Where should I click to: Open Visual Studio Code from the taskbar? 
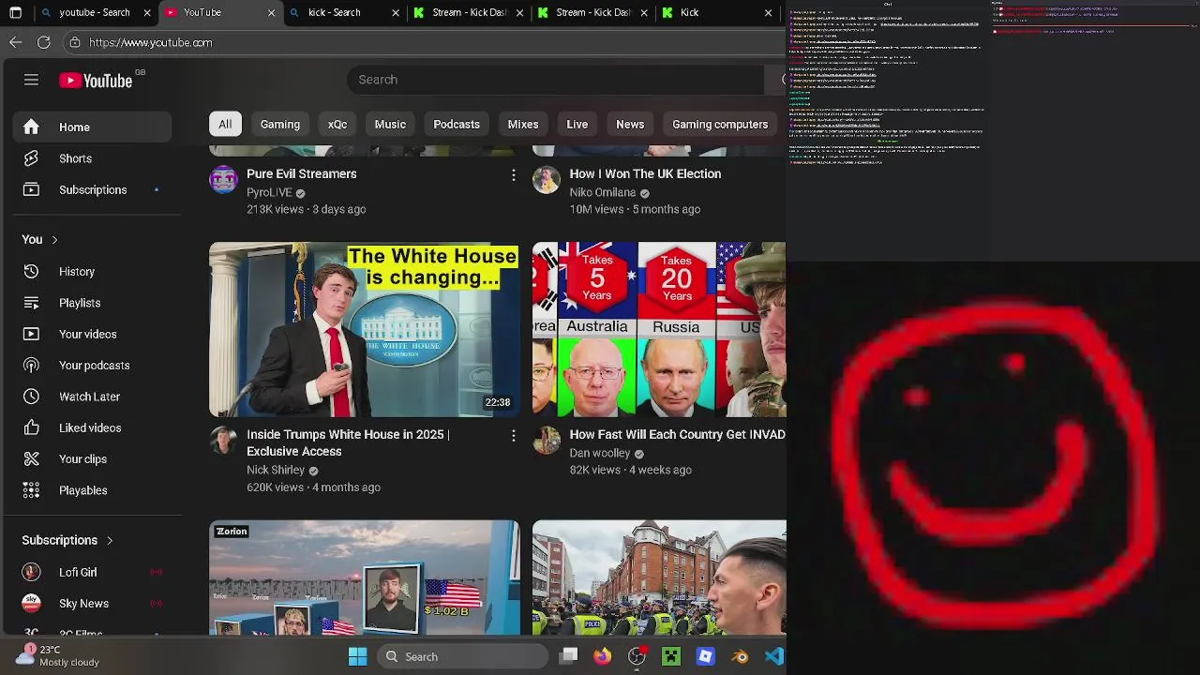(773, 656)
